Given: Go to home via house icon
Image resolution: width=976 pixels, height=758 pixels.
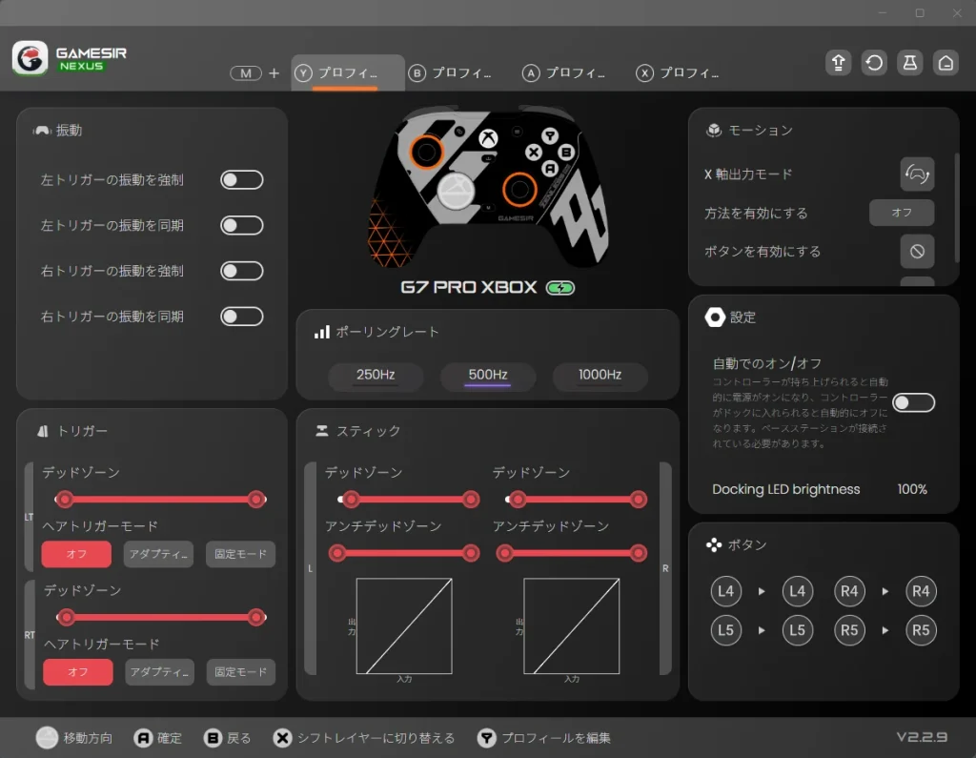Looking at the screenshot, I should (945, 63).
